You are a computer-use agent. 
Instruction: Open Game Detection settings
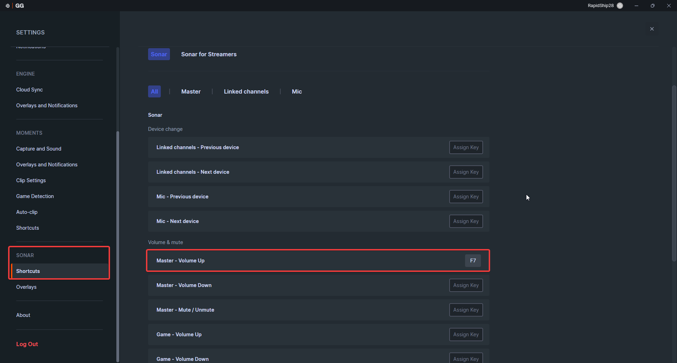pyautogui.click(x=35, y=196)
